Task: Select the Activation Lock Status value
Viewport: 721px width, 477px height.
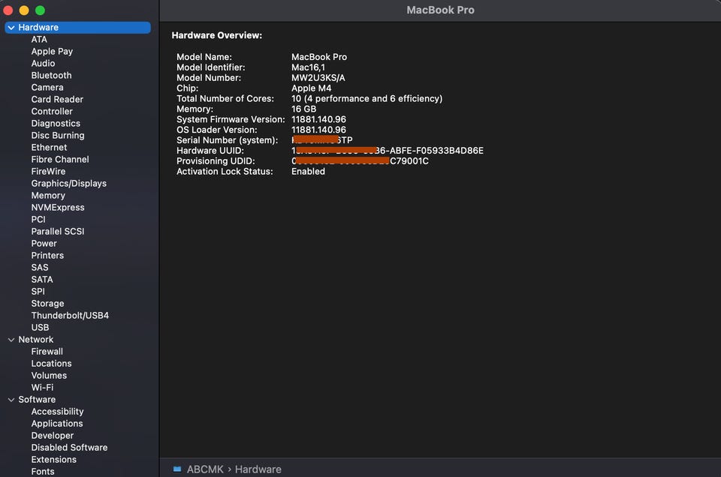Action: 308,172
